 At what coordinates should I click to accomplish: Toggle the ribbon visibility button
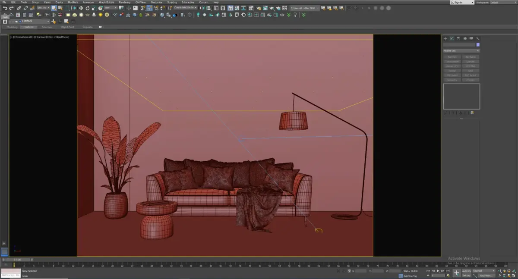click(231, 8)
